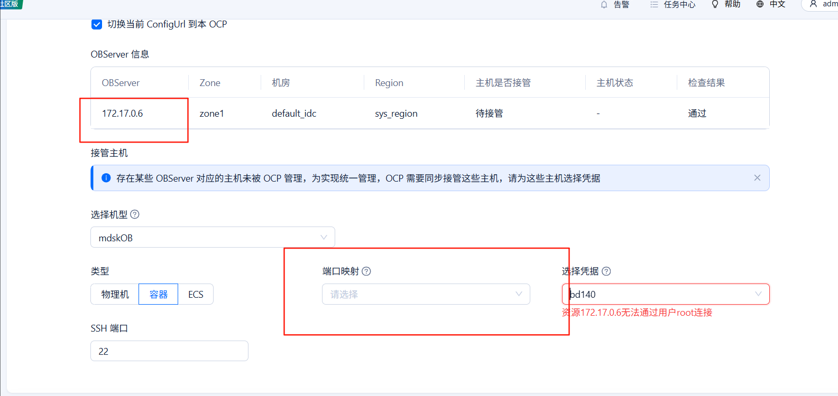Click sys_region table cell
838x396 pixels.
[x=396, y=114]
